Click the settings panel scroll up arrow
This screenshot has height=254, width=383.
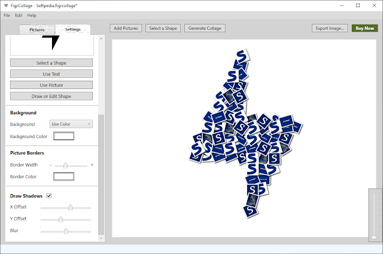pos(101,39)
